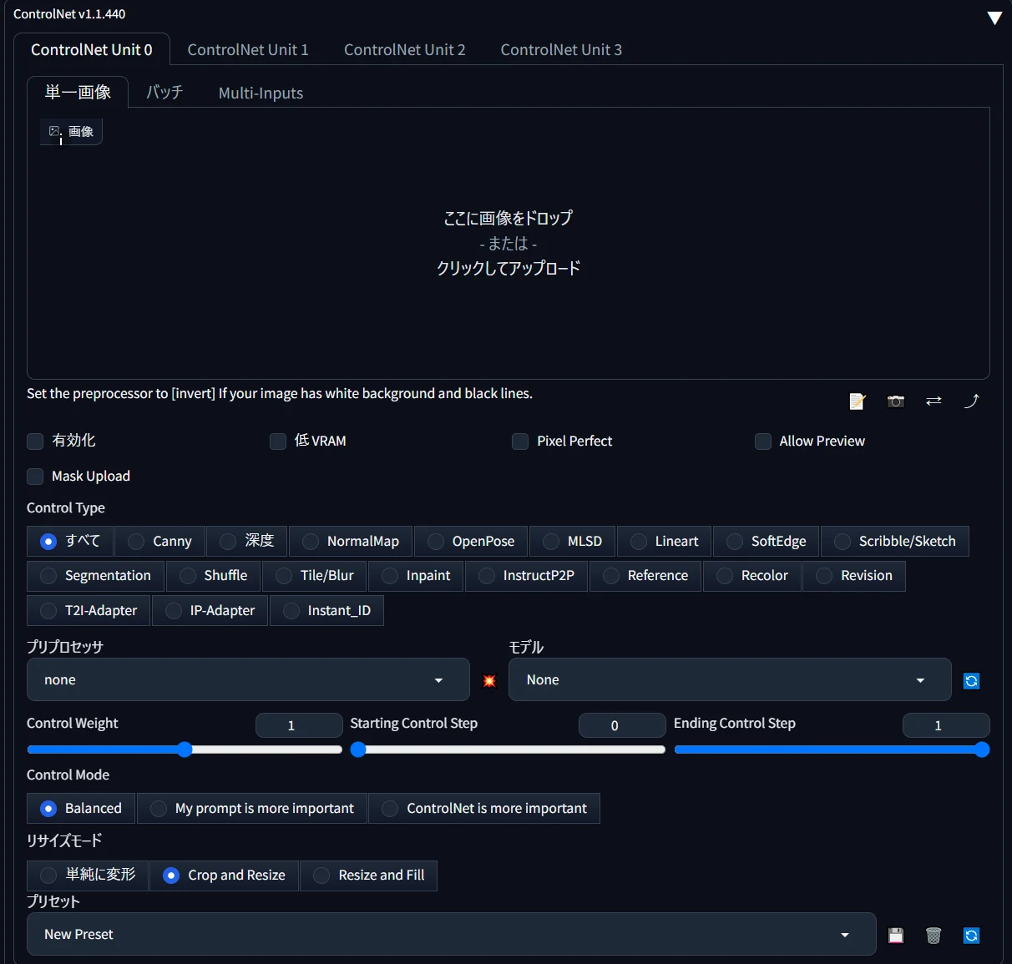Pick Revision control type

[x=854, y=576]
